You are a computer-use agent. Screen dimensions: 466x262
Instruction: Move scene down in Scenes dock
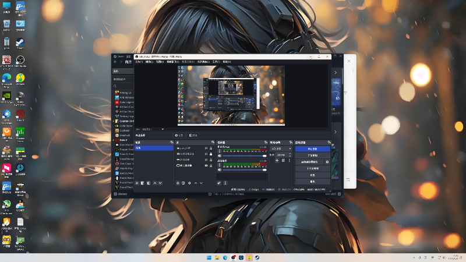(160, 183)
